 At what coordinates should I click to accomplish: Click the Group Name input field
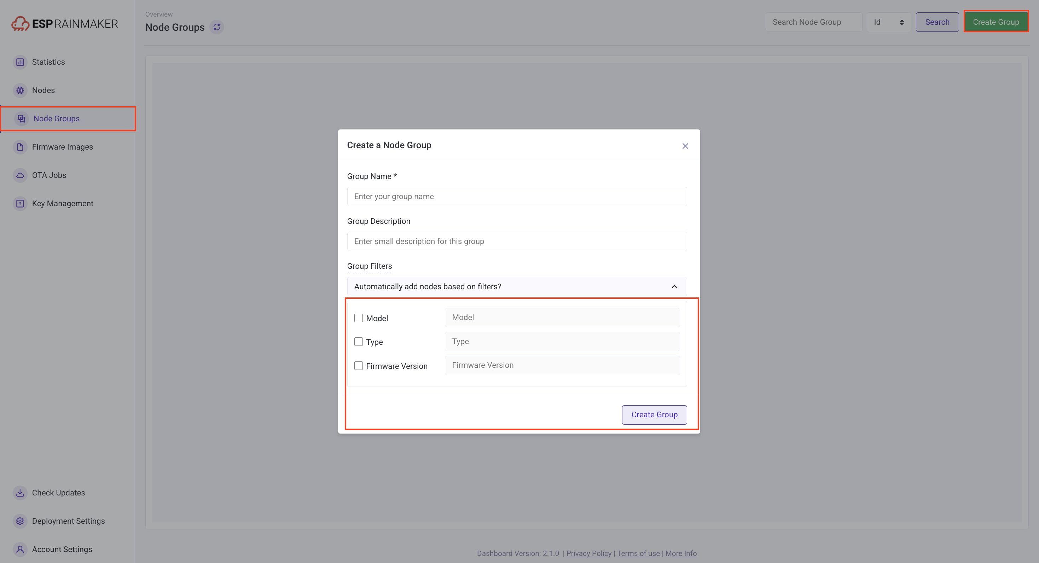(x=517, y=196)
